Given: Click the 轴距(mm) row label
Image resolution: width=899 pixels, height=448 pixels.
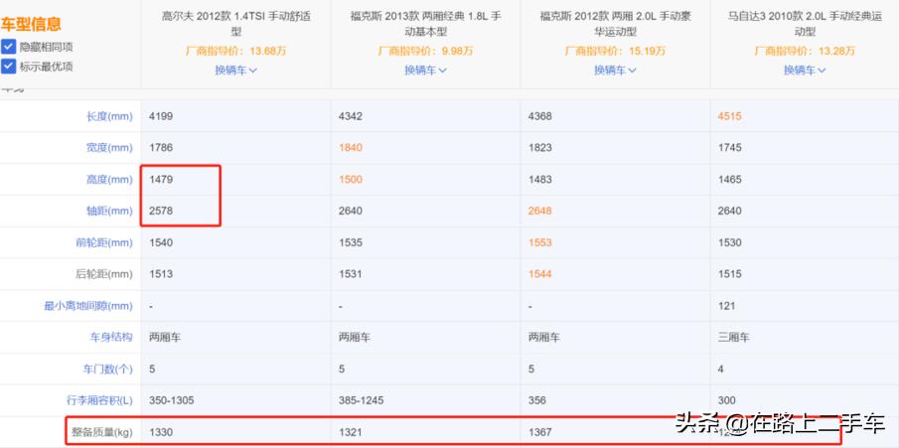Looking at the screenshot, I should point(109,212).
